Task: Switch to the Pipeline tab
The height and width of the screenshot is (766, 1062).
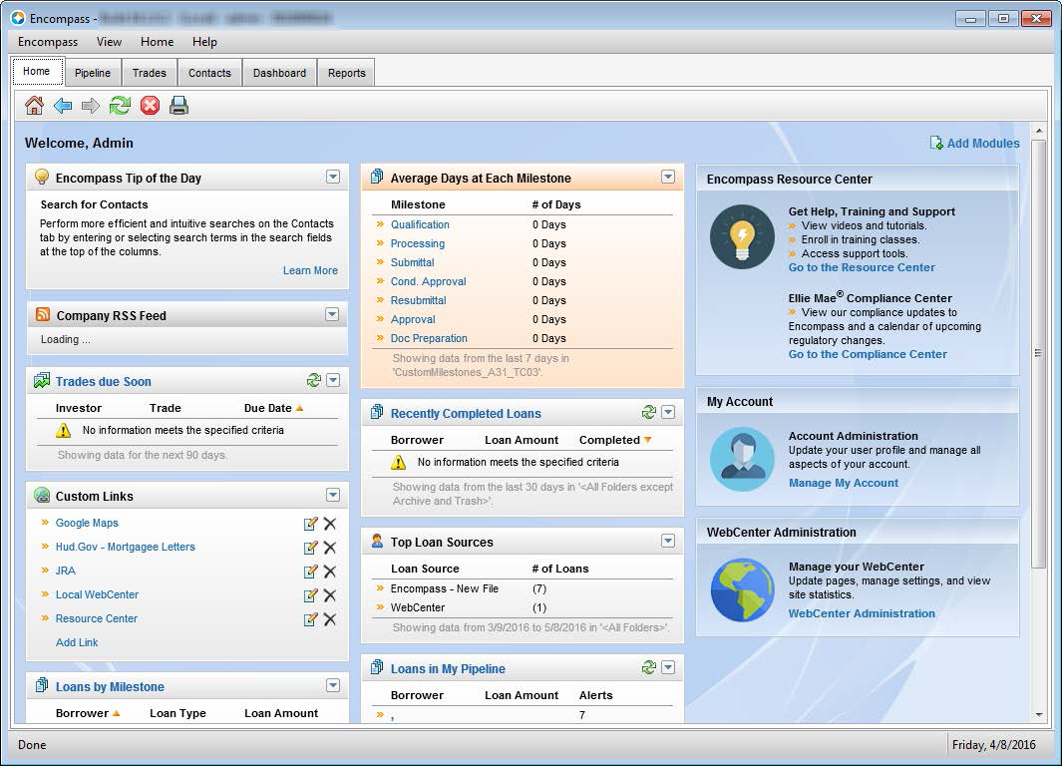Action: tap(93, 73)
